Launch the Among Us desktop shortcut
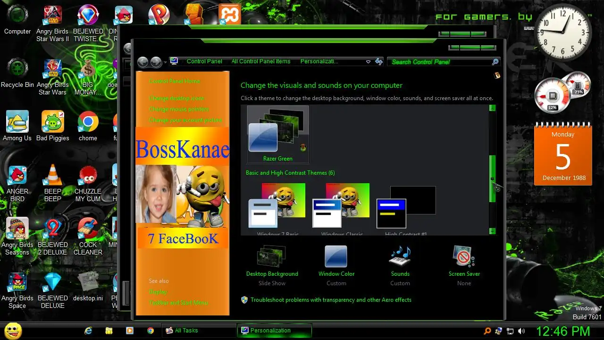Image resolution: width=604 pixels, height=340 pixels. pyautogui.click(x=17, y=126)
